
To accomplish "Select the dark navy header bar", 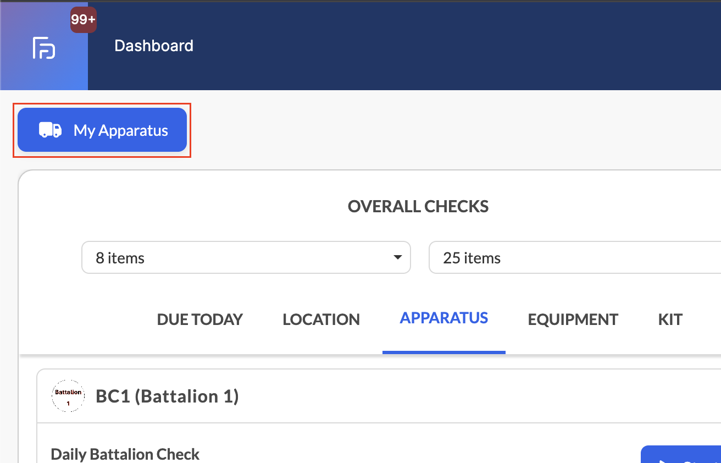I will coord(404,46).
